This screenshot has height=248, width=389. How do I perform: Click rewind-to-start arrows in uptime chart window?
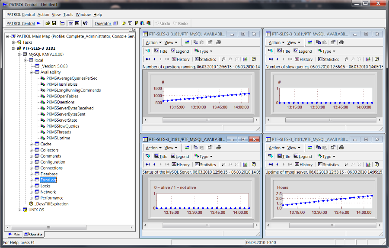tap(271, 164)
